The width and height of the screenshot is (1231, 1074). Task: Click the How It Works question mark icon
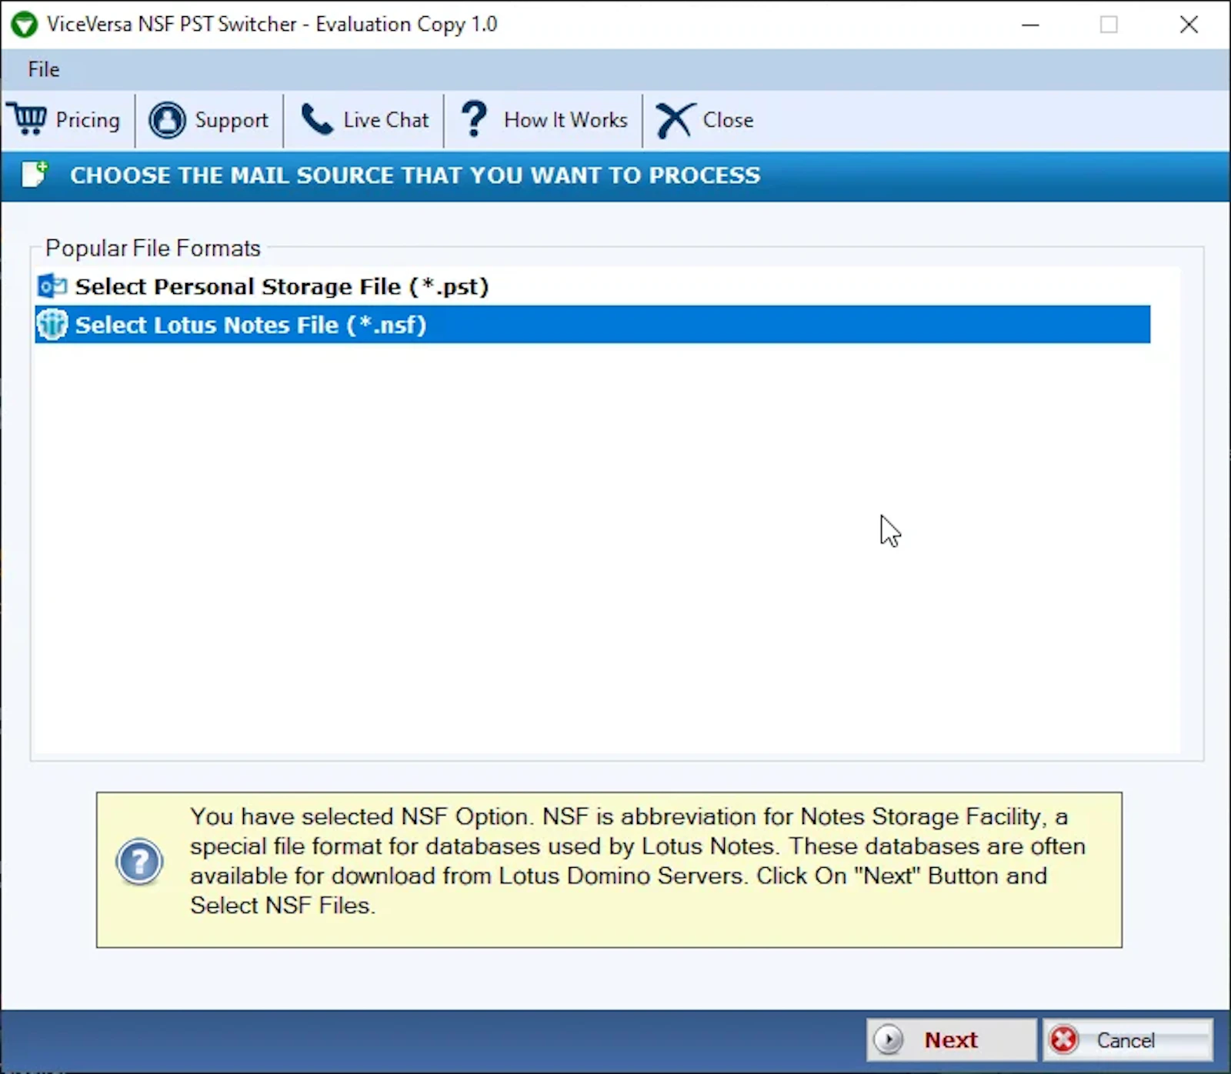tap(474, 119)
